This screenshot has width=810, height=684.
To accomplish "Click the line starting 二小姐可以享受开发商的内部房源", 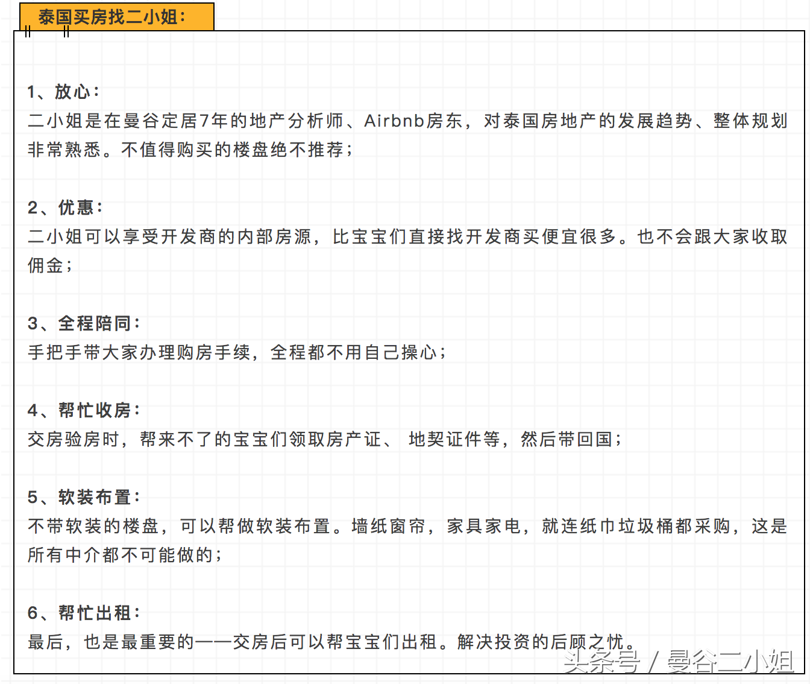I will coord(408,236).
